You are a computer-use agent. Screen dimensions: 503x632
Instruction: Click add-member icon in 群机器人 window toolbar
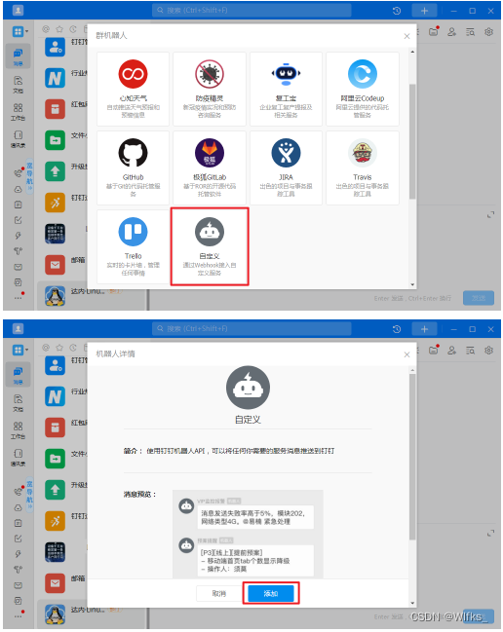pos(451,31)
